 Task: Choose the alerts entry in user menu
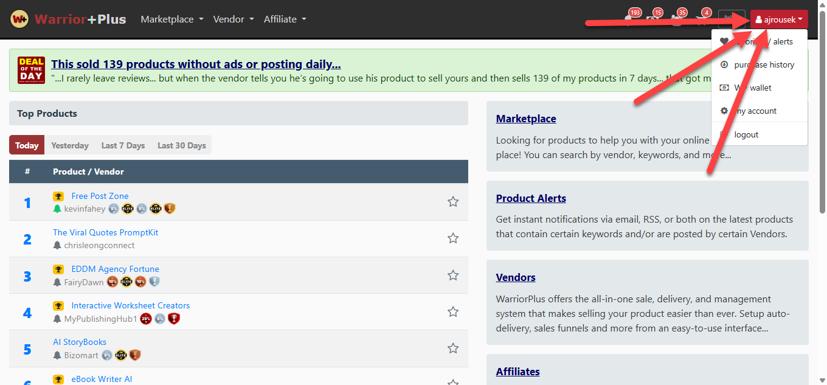760,41
